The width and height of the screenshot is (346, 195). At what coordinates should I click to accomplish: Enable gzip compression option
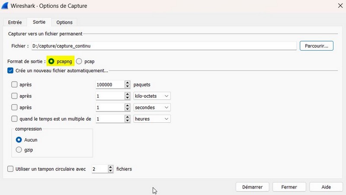point(19,150)
